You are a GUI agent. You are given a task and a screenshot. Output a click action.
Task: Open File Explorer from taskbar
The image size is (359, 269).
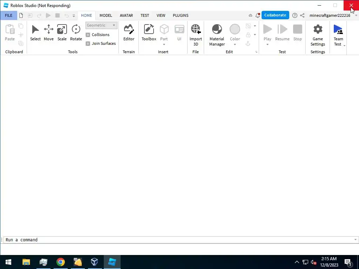coord(26,262)
